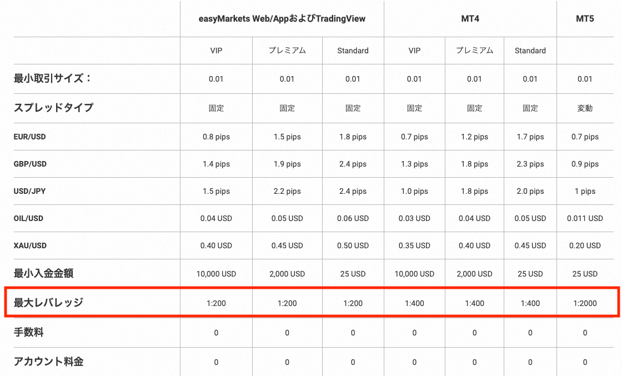622x376 pixels.
Task: Click the 手数料 0 cell under MT5
Action: pos(585,333)
